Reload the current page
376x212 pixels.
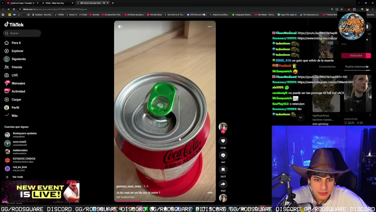click(14, 9)
